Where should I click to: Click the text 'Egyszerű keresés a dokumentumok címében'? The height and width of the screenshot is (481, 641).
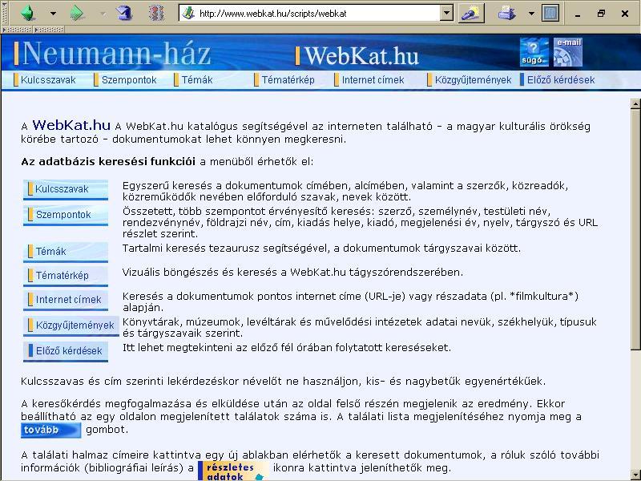(x=235, y=186)
